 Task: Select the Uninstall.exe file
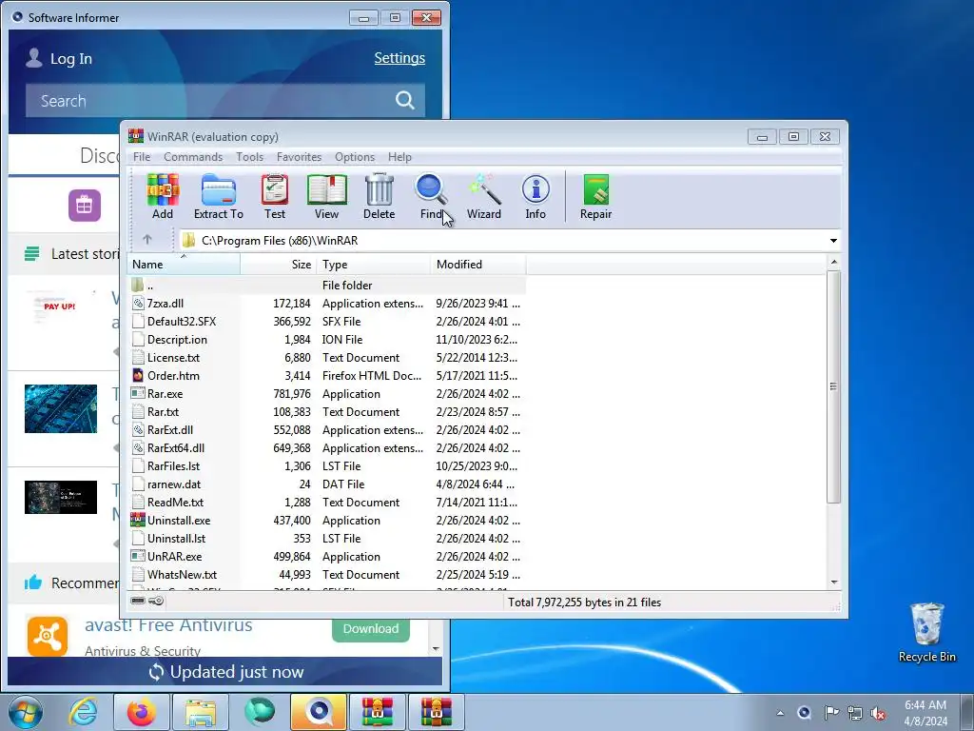tap(327, 521)
